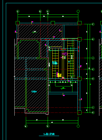102x140 pixels.
Task: Select the green column square at top-left corner
Action: click(x=18, y=23)
